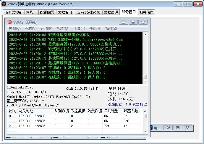Viewport: 204px width, 144px height.
Task: Click the log console scrollbar down arrow
Action: (x=145, y=81)
